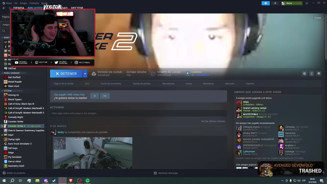The height and width of the screenshot is (184, 327).
Task: Click the Geometry Dash game icon
Action: pos(6,166)
